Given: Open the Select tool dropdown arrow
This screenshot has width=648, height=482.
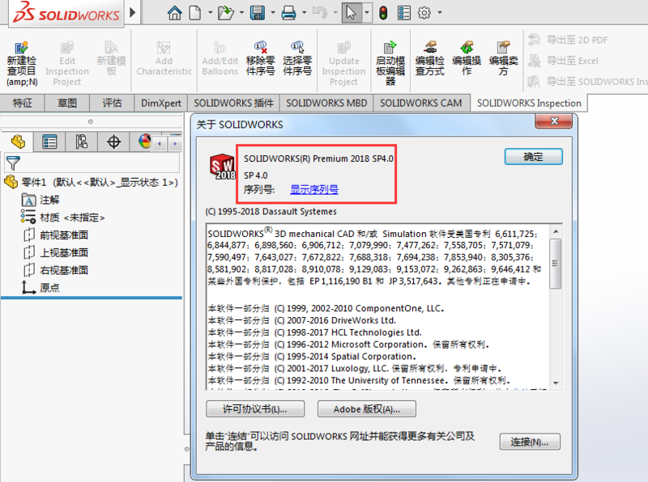Looking at the screenshot, I should click(x=367, y=13).
